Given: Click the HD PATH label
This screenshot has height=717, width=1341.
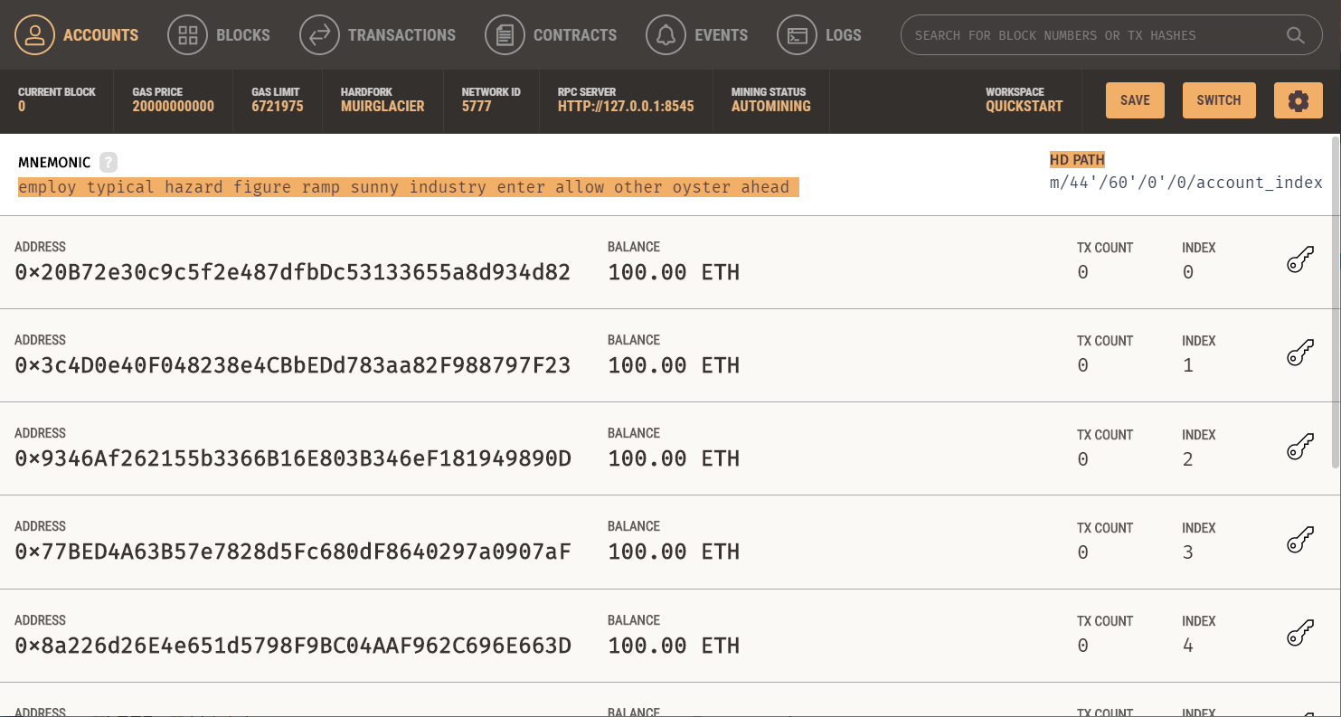Looking at the screenshot, I should point(1077,160).
